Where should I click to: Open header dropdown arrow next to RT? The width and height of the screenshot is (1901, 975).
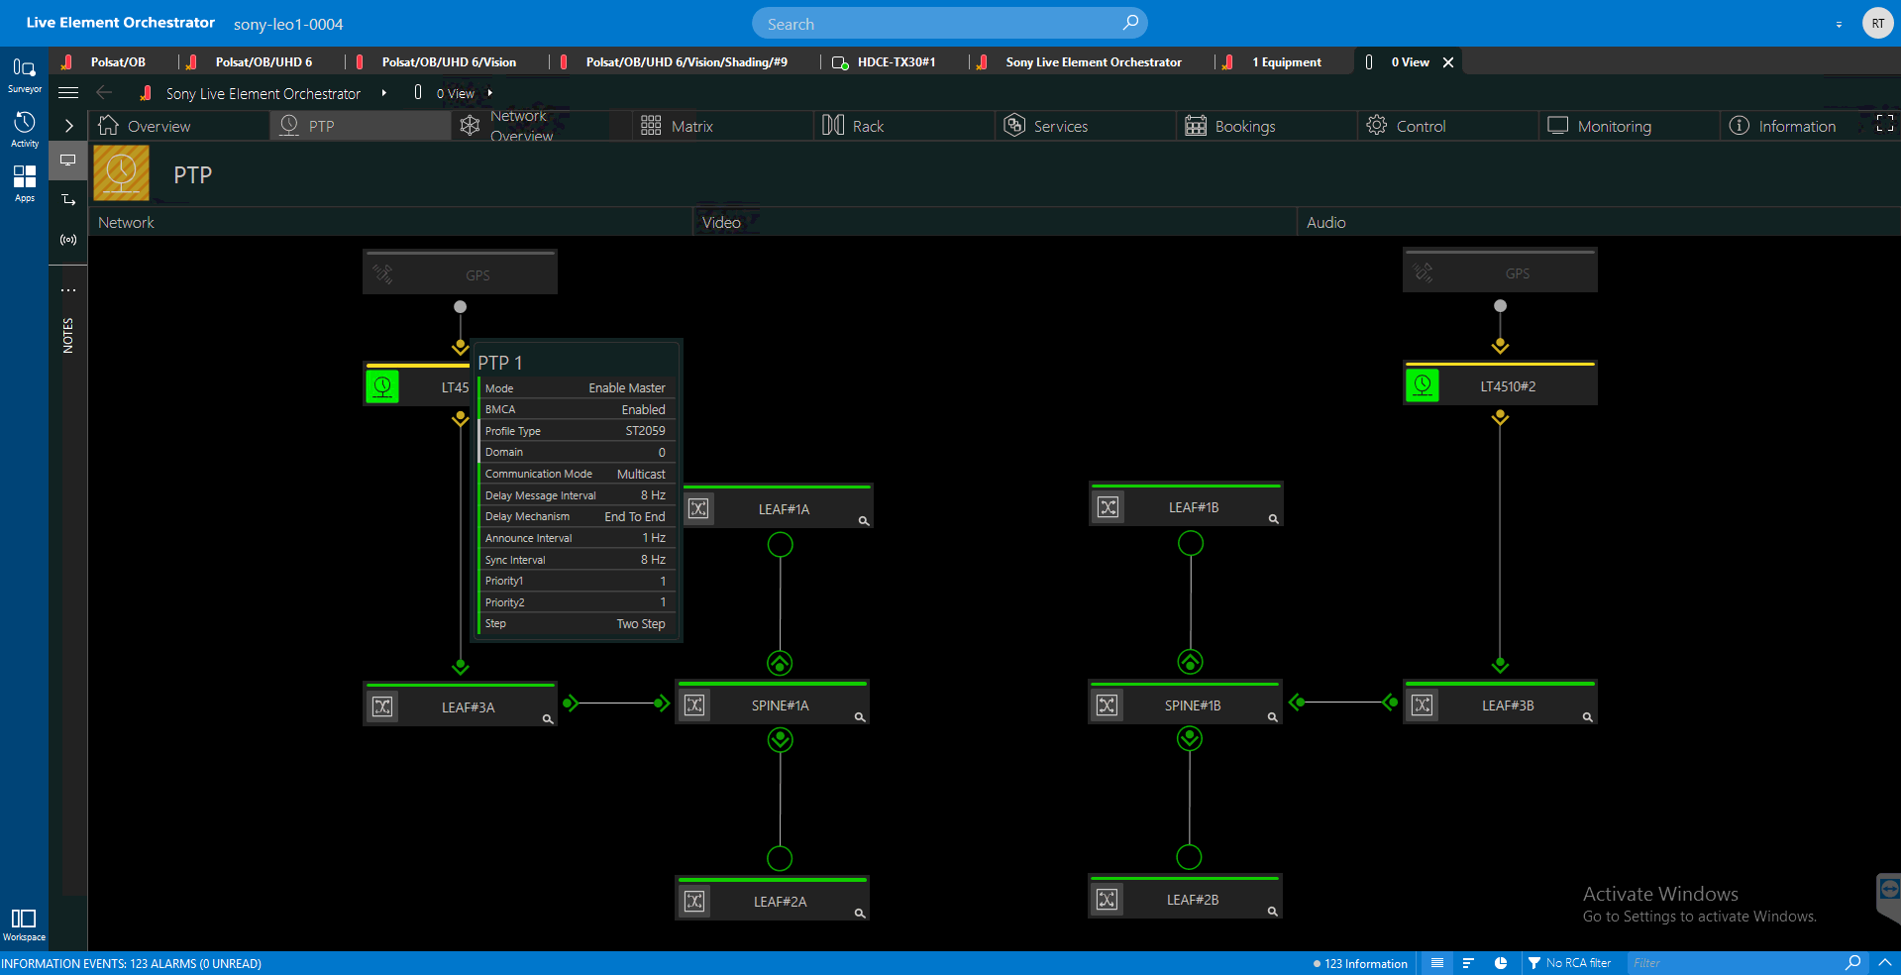point(1839,24)
